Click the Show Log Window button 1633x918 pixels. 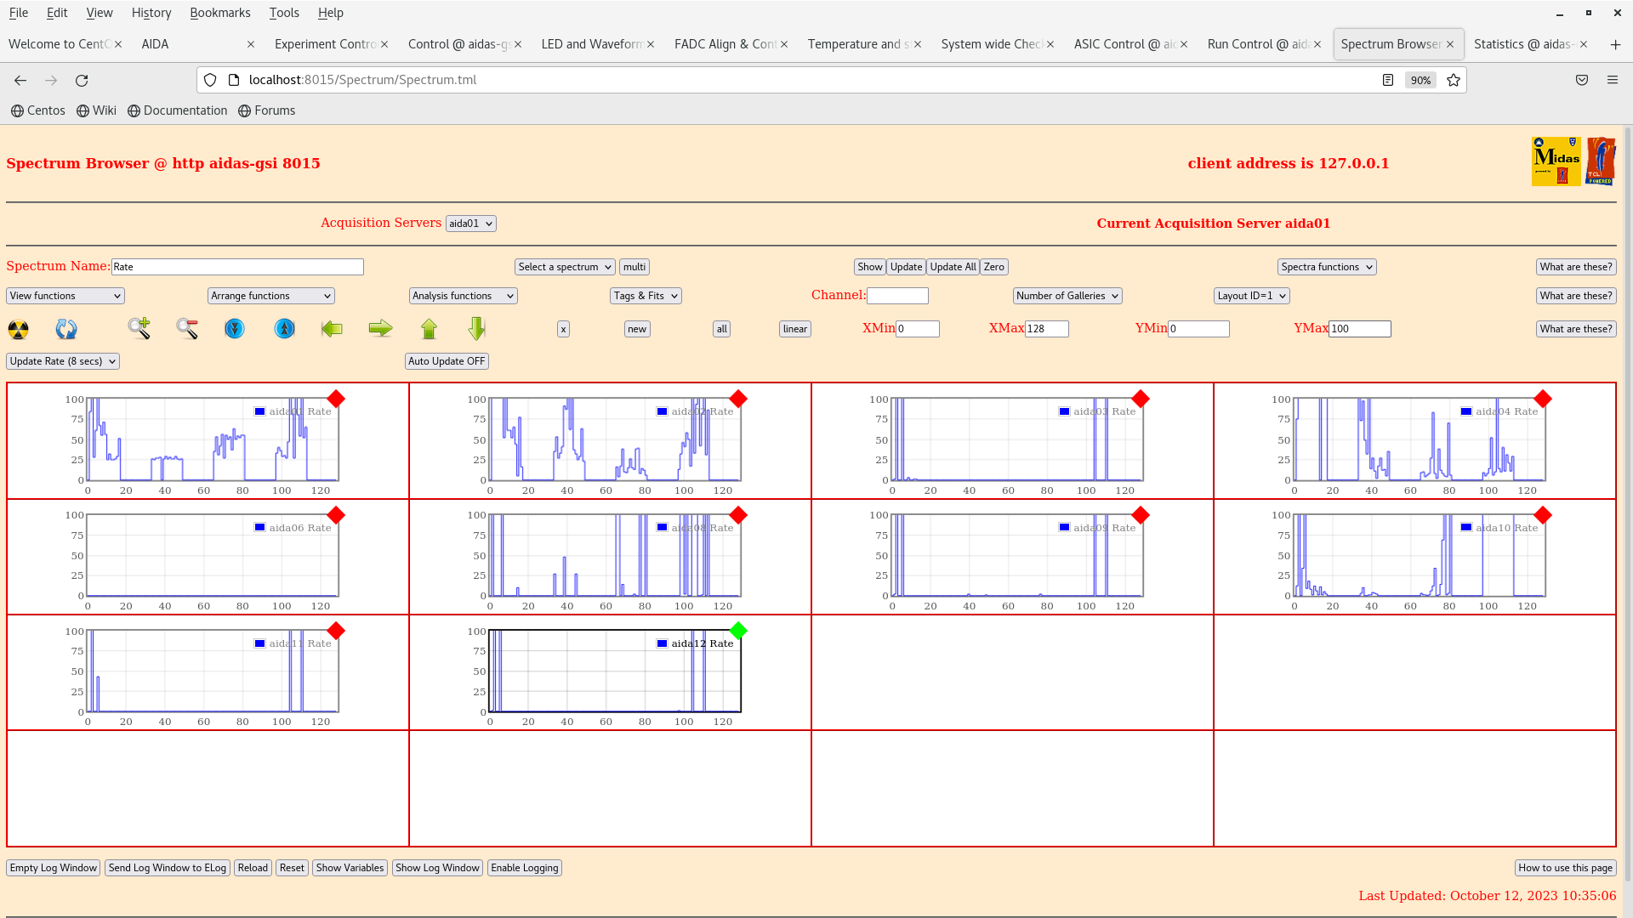pyautogui.click(x=437, y=868)
